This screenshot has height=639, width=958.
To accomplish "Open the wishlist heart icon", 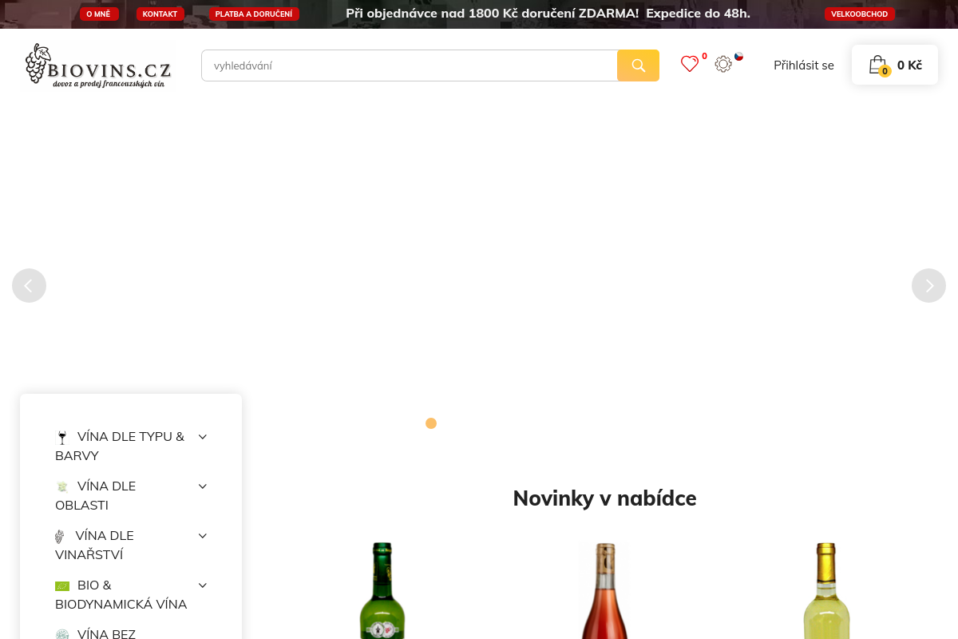I will [689, 64].
